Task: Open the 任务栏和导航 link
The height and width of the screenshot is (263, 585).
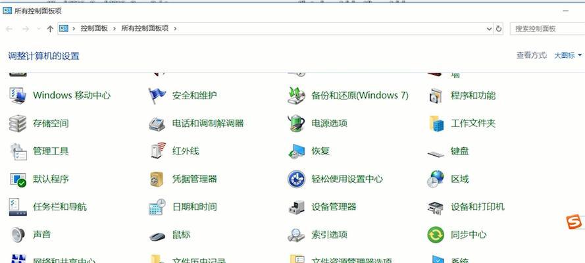Action: coord(60,206)
